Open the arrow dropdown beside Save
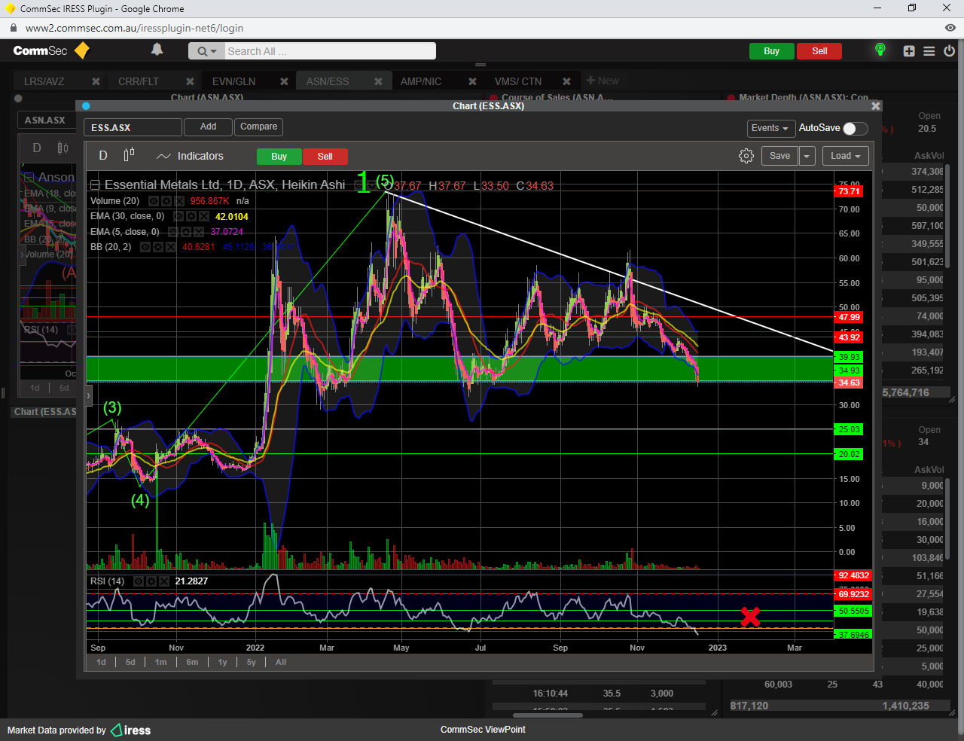This screenshot has width=964, height=741. tap(807, 156)
